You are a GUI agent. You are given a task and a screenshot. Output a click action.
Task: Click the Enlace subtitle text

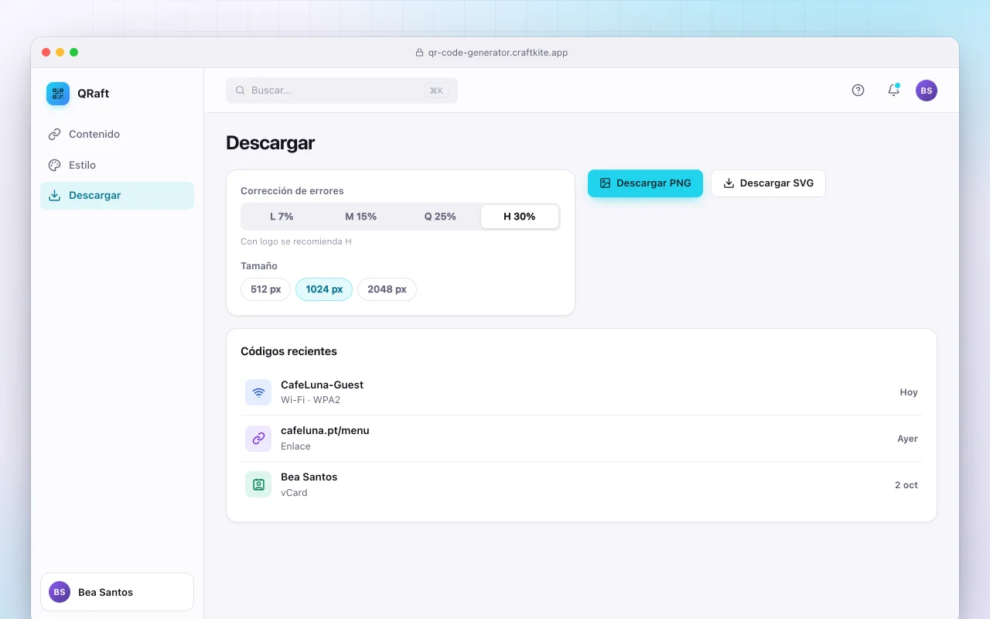[x=295, y=446]
